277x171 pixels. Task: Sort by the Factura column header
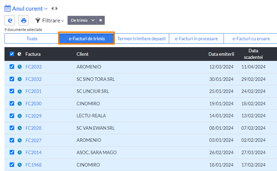click(x=33, y=54)
